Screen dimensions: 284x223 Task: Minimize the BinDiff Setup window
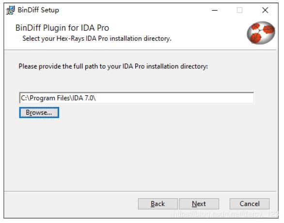(215, 10)
